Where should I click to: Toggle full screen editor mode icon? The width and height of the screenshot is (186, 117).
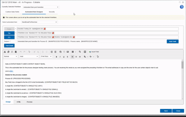[x=85, y=52]
